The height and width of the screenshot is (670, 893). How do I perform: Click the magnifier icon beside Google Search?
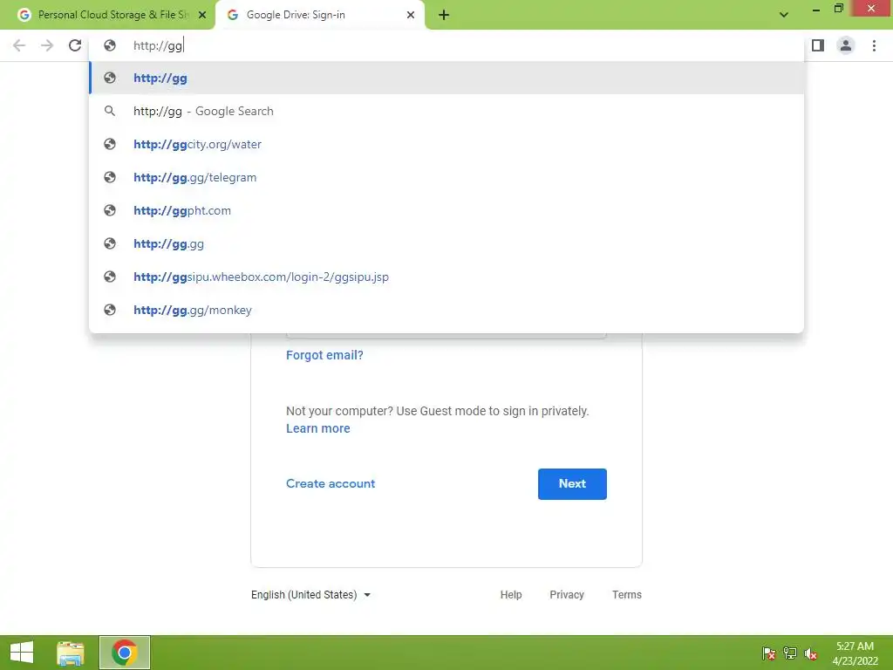tap(110, 111)
